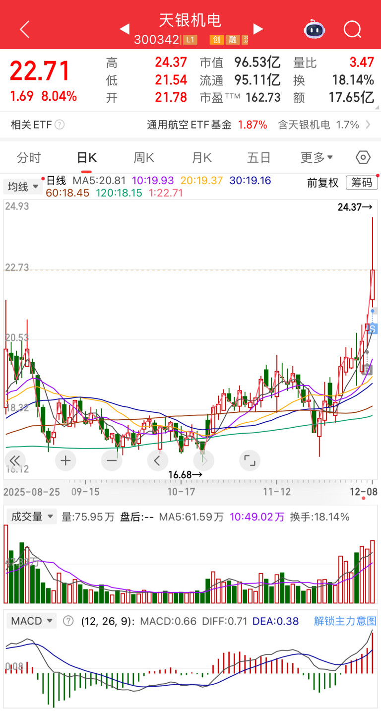
Task: Tap the back arrow in header
Action: 25,29
